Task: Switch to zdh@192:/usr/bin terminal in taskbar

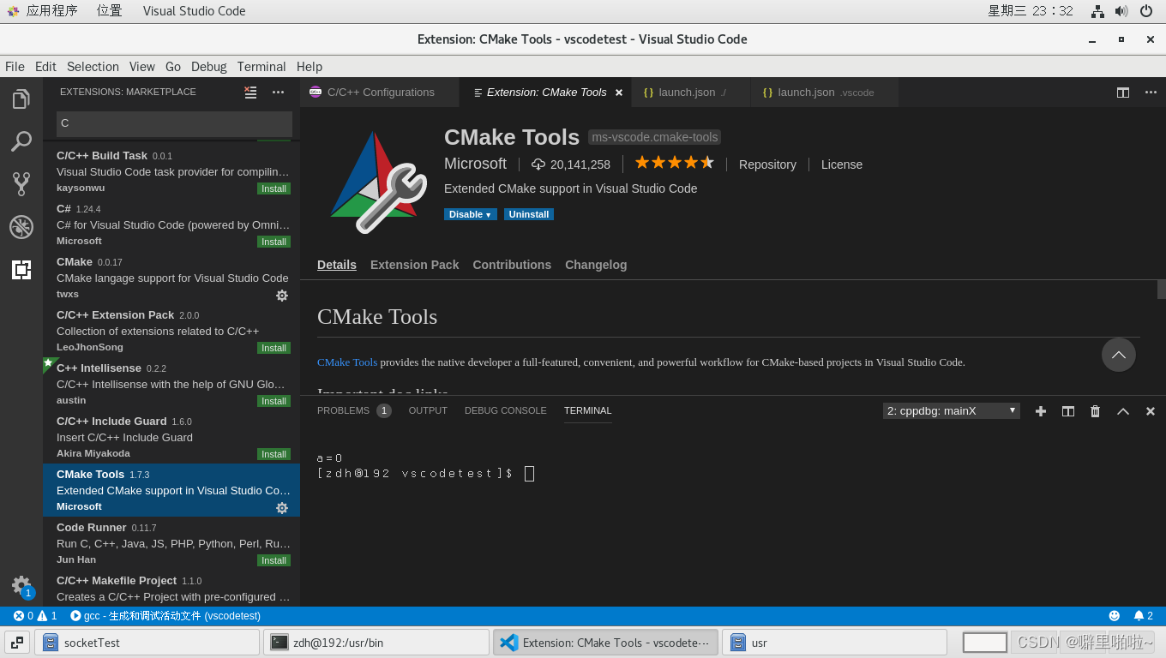Action: [x=376, y=643]
